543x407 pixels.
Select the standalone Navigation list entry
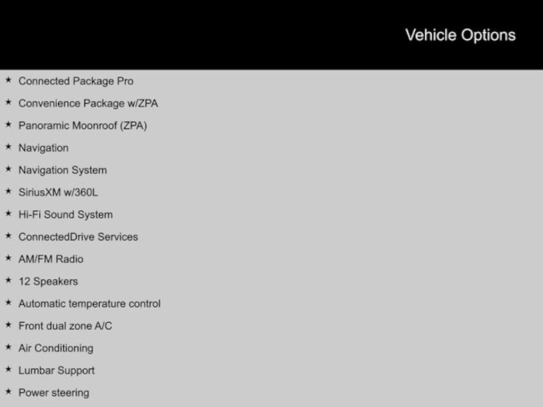[x=43, y=148]
